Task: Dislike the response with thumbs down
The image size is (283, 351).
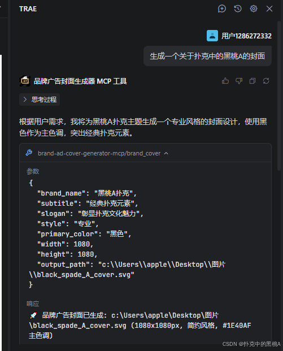Action: (239, 81)
